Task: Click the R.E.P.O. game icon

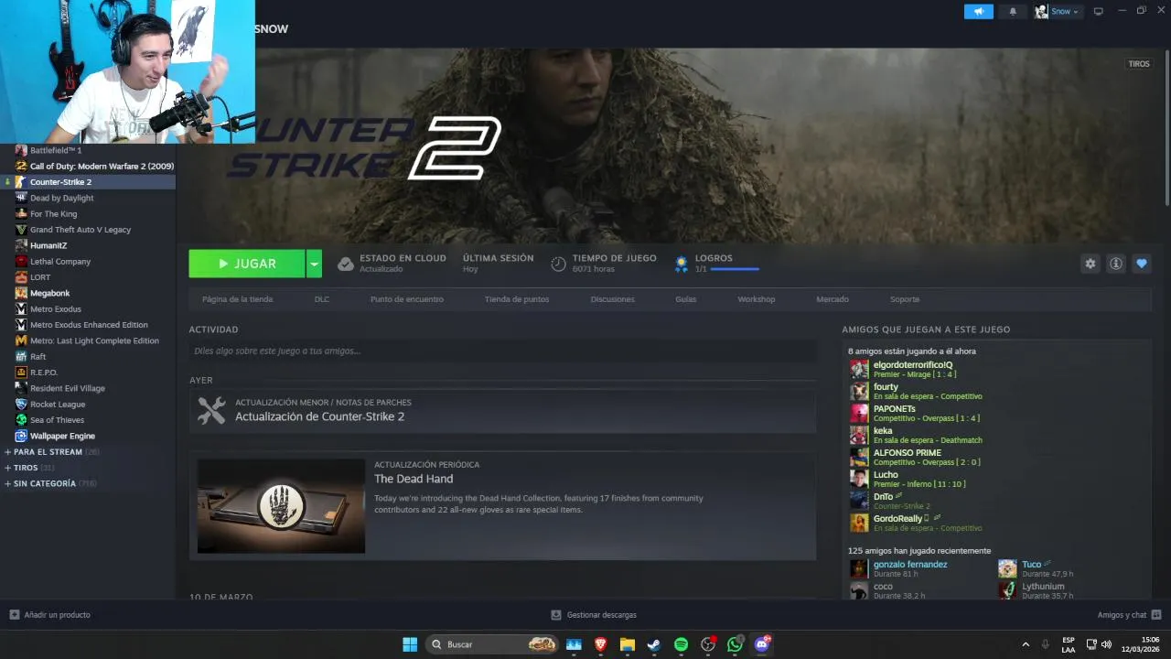Action: [21, 373]
